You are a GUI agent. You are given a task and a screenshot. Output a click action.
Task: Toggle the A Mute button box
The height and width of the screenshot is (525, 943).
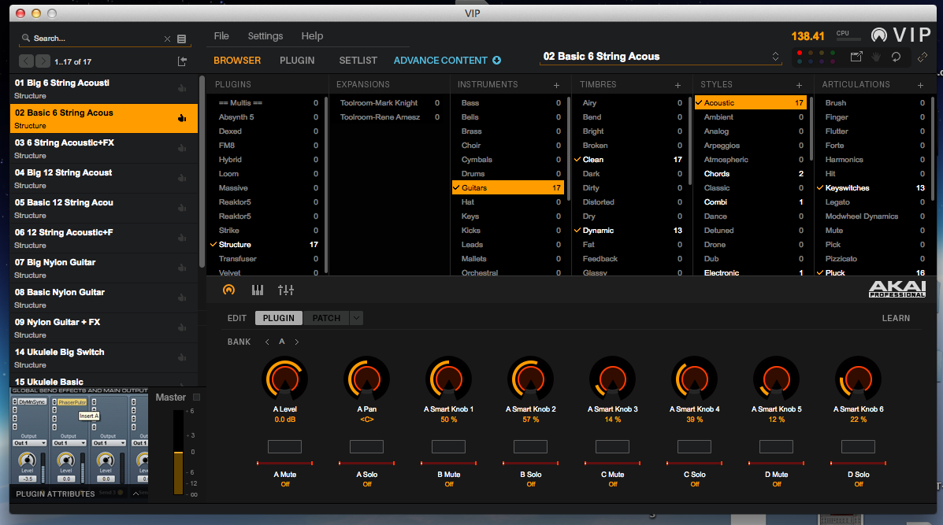point(284,446)
